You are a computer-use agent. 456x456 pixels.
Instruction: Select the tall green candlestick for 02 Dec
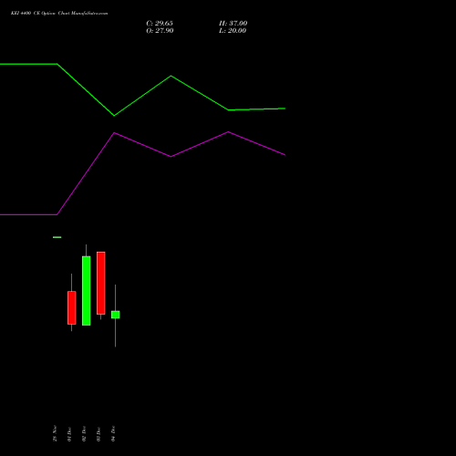87,291
